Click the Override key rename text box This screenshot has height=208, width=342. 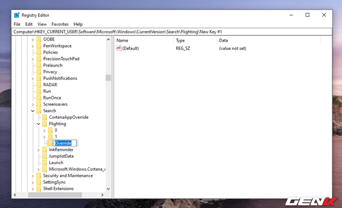point(65,143)
